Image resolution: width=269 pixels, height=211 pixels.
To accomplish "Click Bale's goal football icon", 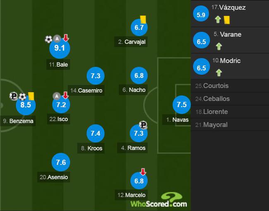I will coord(48,39).
